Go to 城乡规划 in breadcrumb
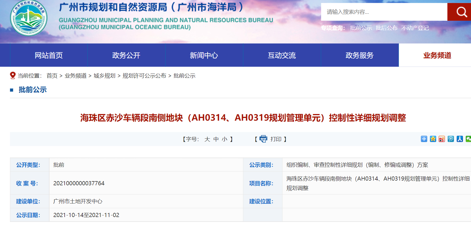The height and width of the screenshot is (230, 471). (x=104, y=76)
